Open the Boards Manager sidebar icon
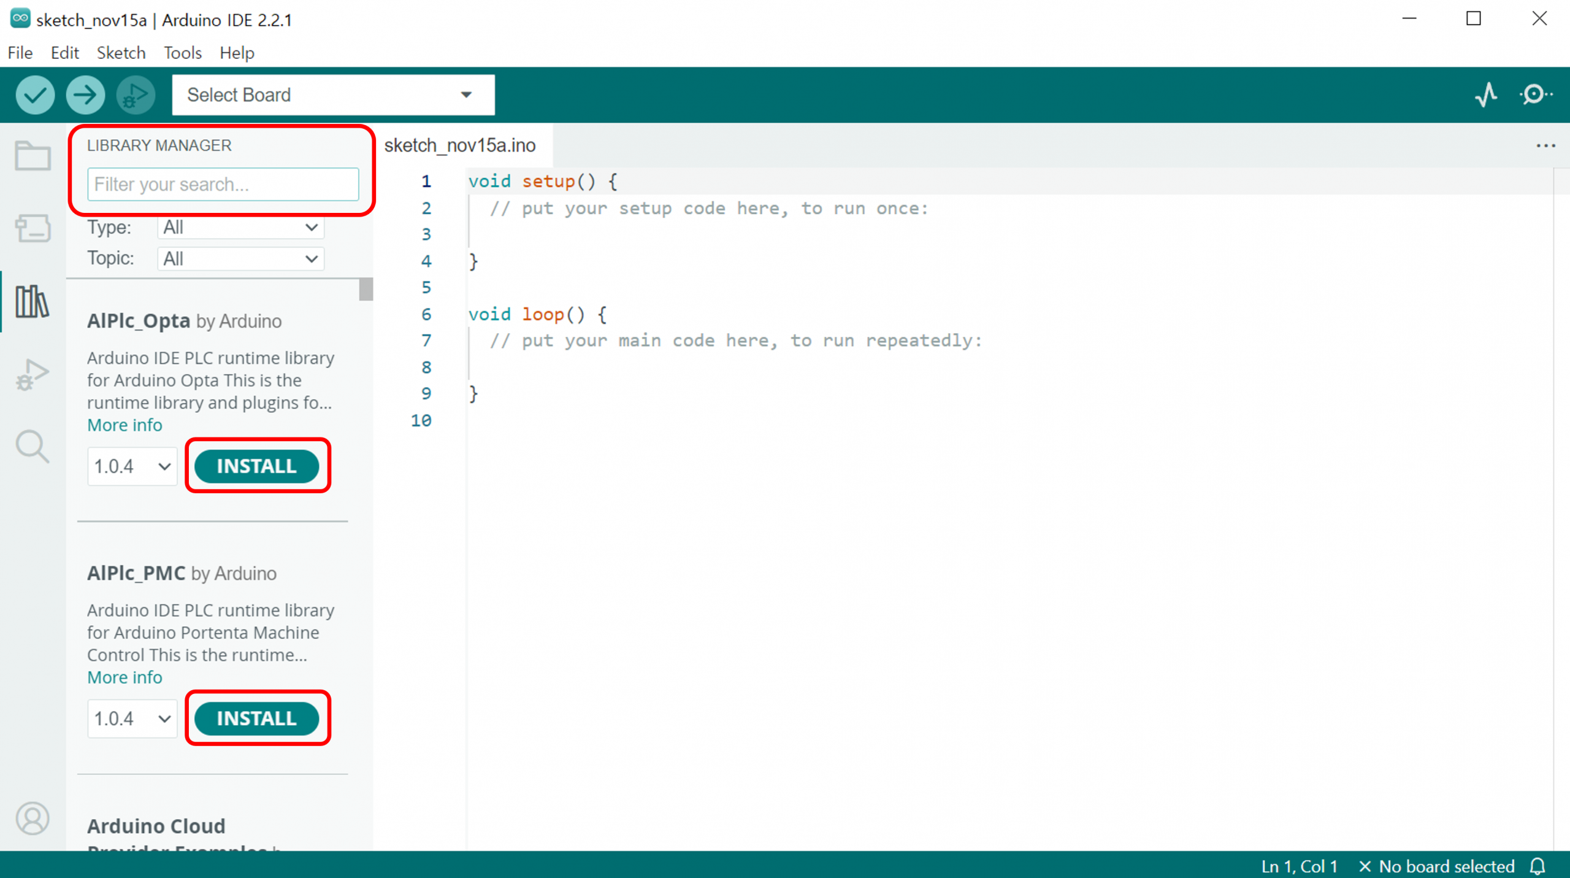 pyautogui.click(x=33, y=228)
